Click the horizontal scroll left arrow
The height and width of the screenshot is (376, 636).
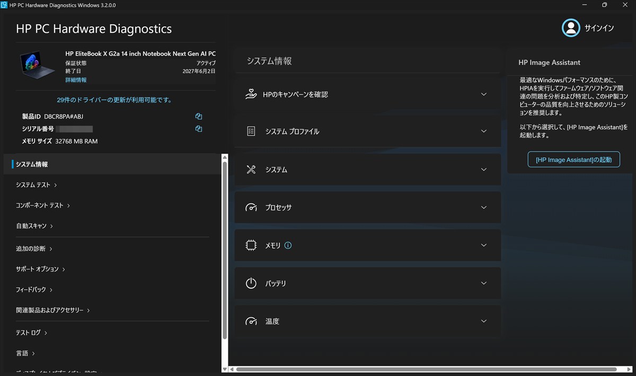[232, 369]
